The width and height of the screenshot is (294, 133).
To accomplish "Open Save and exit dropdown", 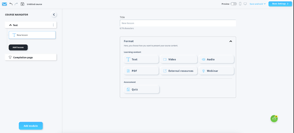I will (x=258, y=4).
